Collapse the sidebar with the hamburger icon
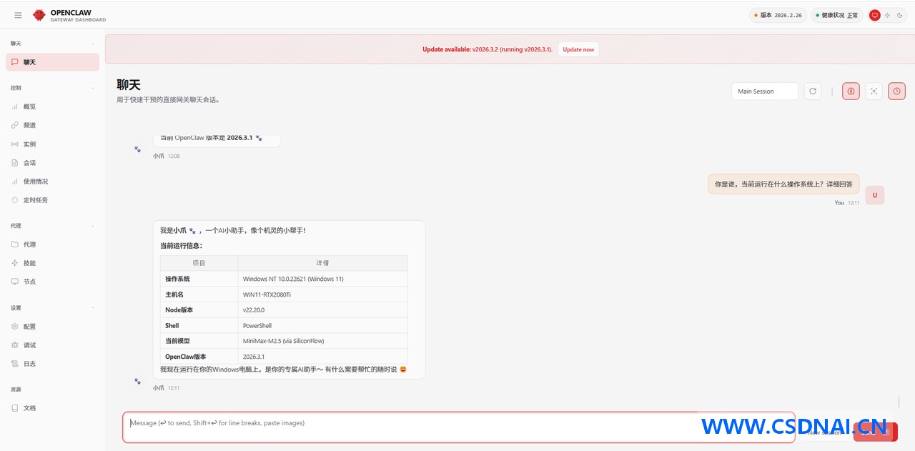915x451 pixels. (x=18, y=15)
